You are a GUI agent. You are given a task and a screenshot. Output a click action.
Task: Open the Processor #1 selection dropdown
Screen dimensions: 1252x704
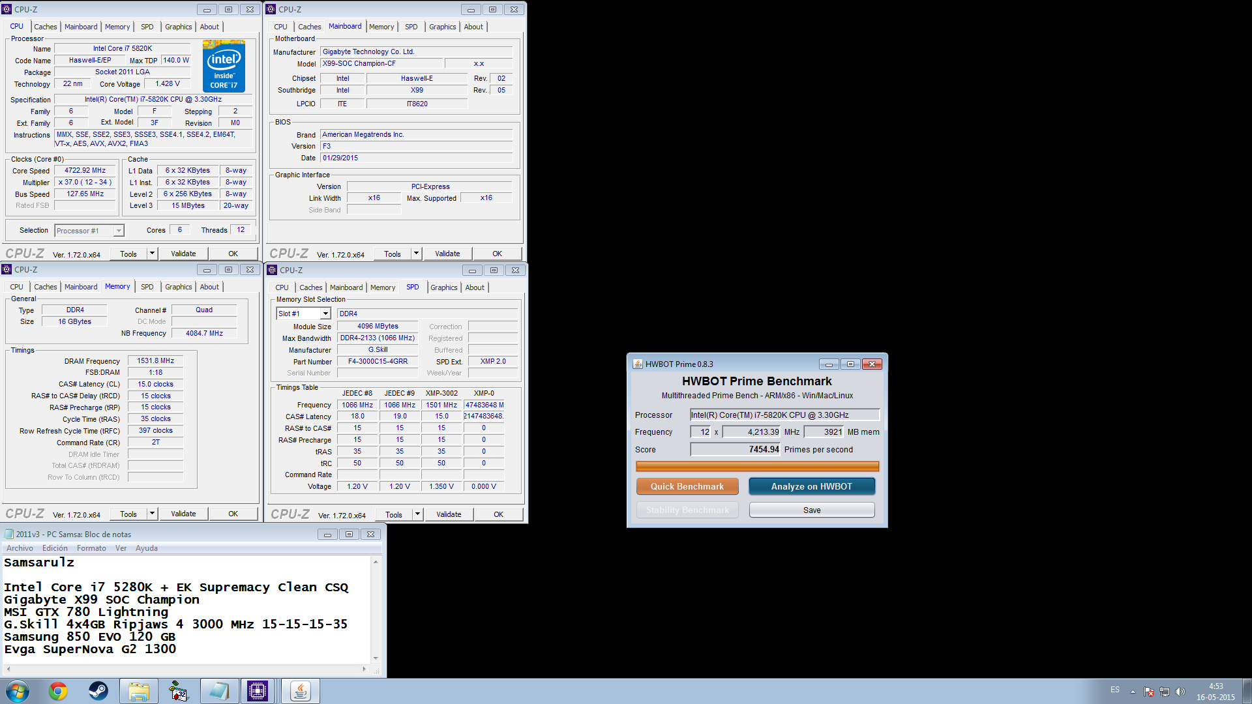[89, 231]
